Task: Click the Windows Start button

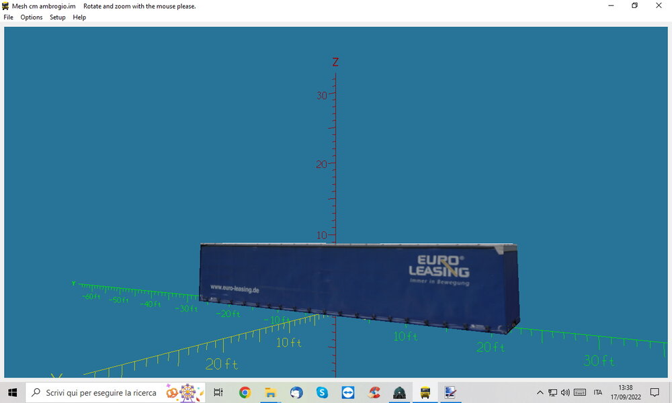Action: (12, 392)
